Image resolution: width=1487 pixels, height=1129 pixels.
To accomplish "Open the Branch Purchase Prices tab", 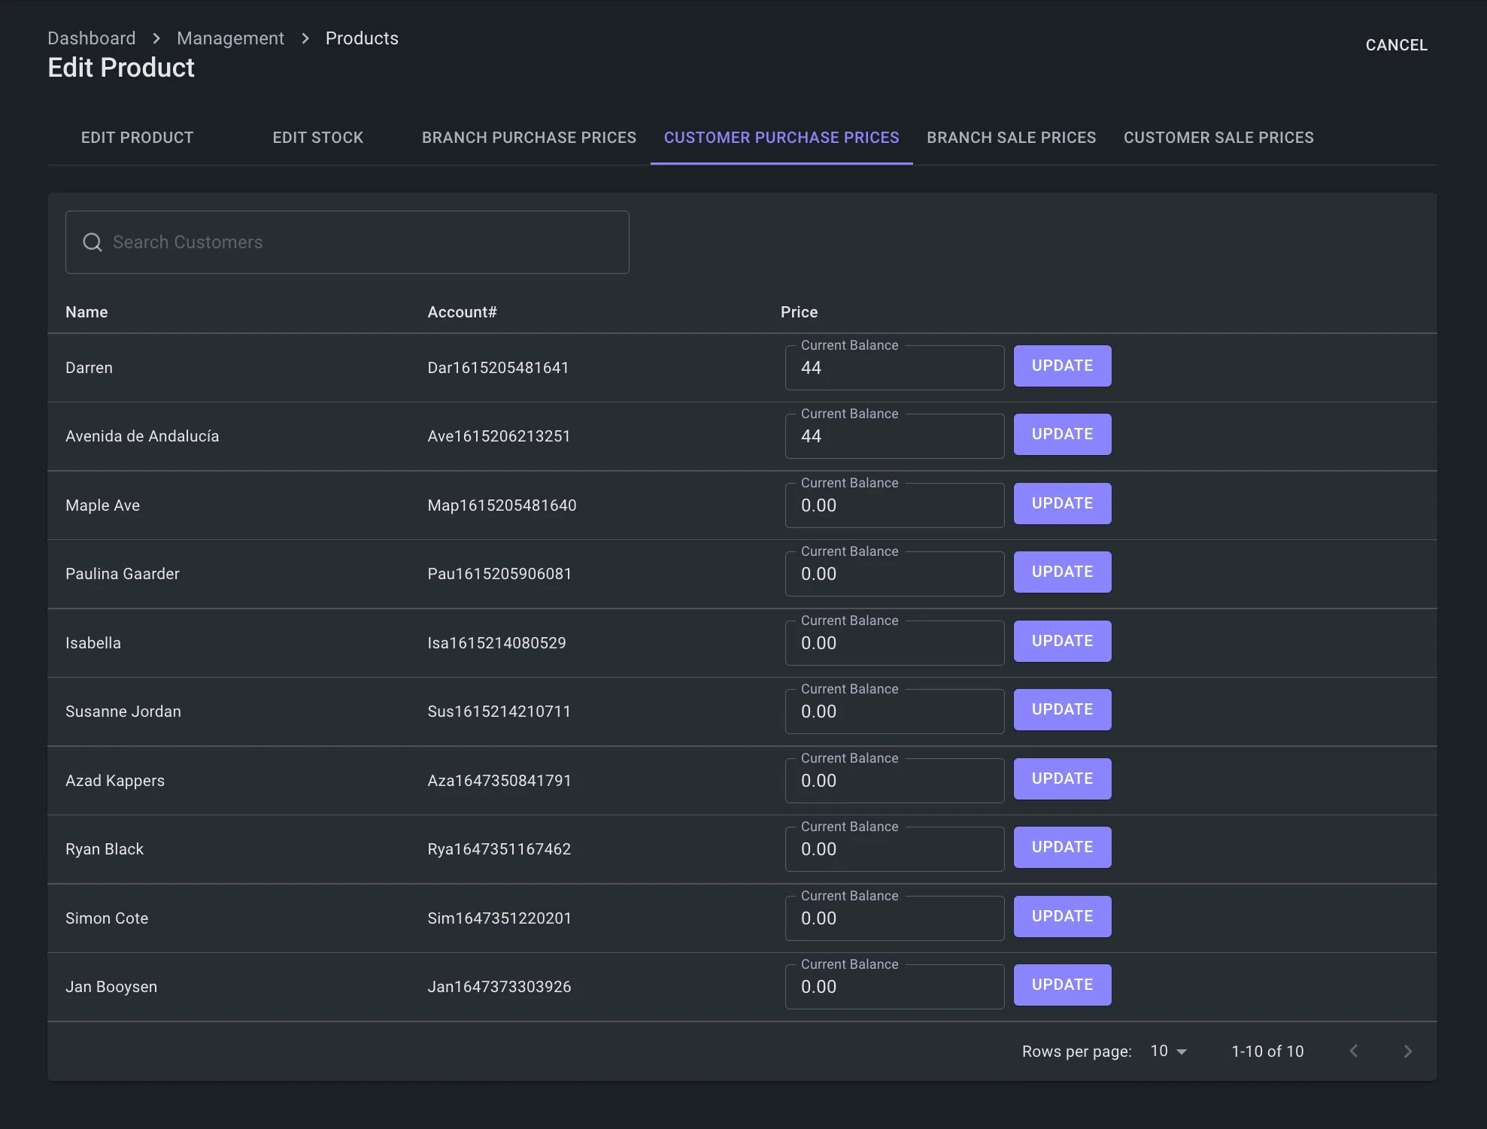I will tap(529, 138).
